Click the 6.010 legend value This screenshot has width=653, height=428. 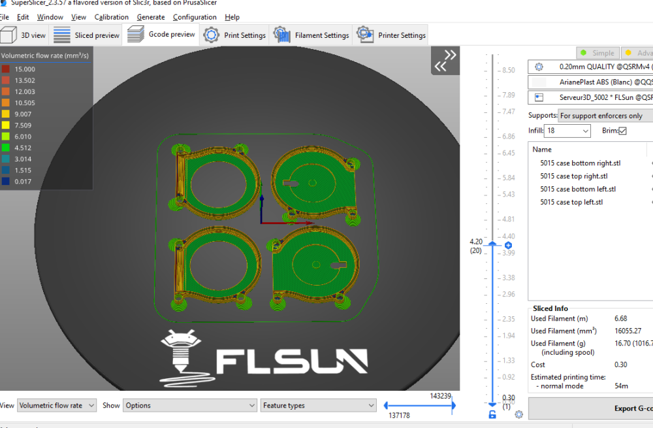pos(23,137)
